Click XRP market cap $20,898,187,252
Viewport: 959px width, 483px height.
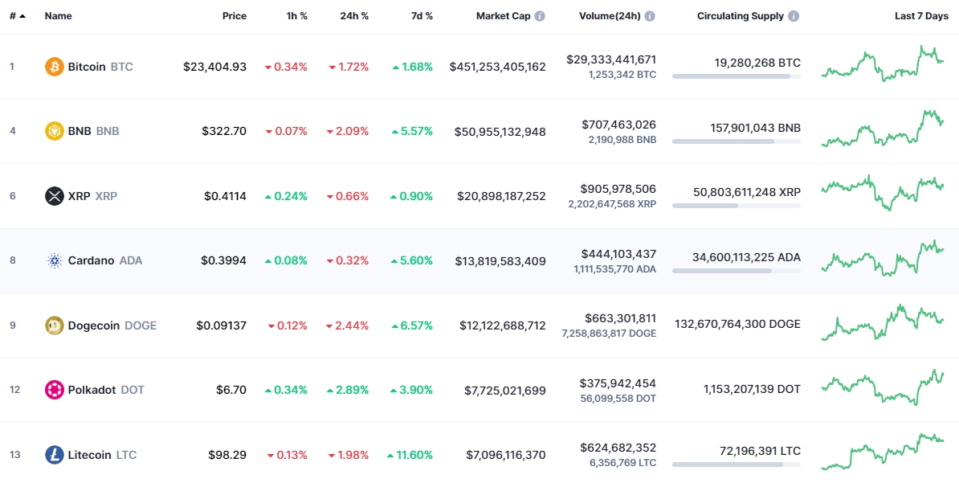[501, 196]
